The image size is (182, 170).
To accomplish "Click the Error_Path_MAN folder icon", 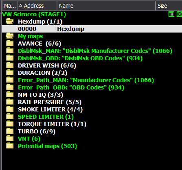I will pos(10,80).
